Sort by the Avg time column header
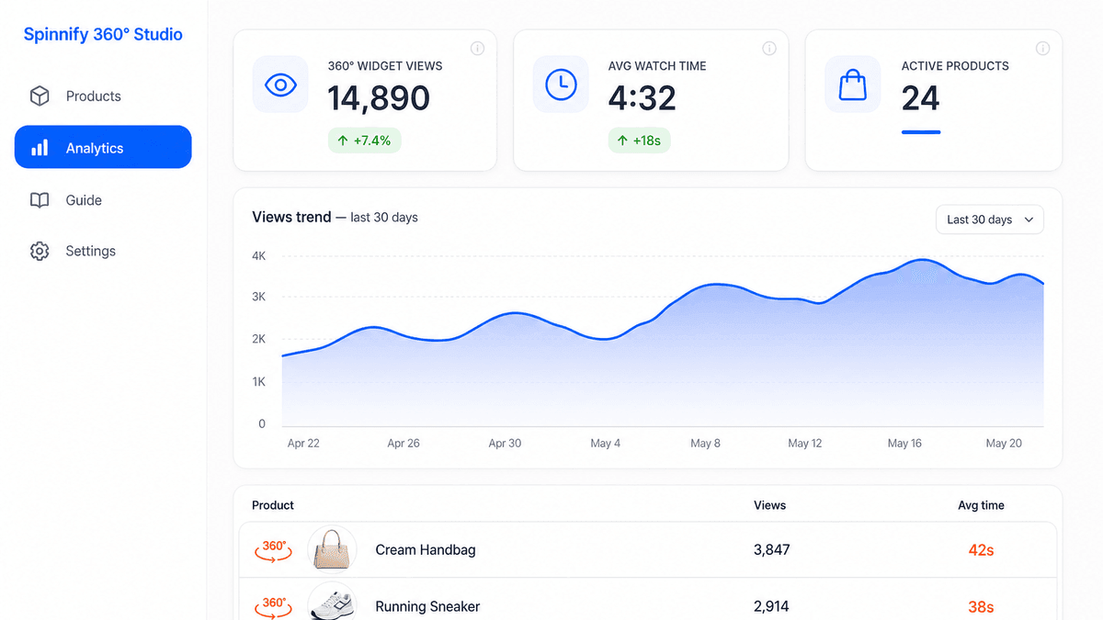The height and width of the screenshot is (620, 1103). (x=981, y=505)
